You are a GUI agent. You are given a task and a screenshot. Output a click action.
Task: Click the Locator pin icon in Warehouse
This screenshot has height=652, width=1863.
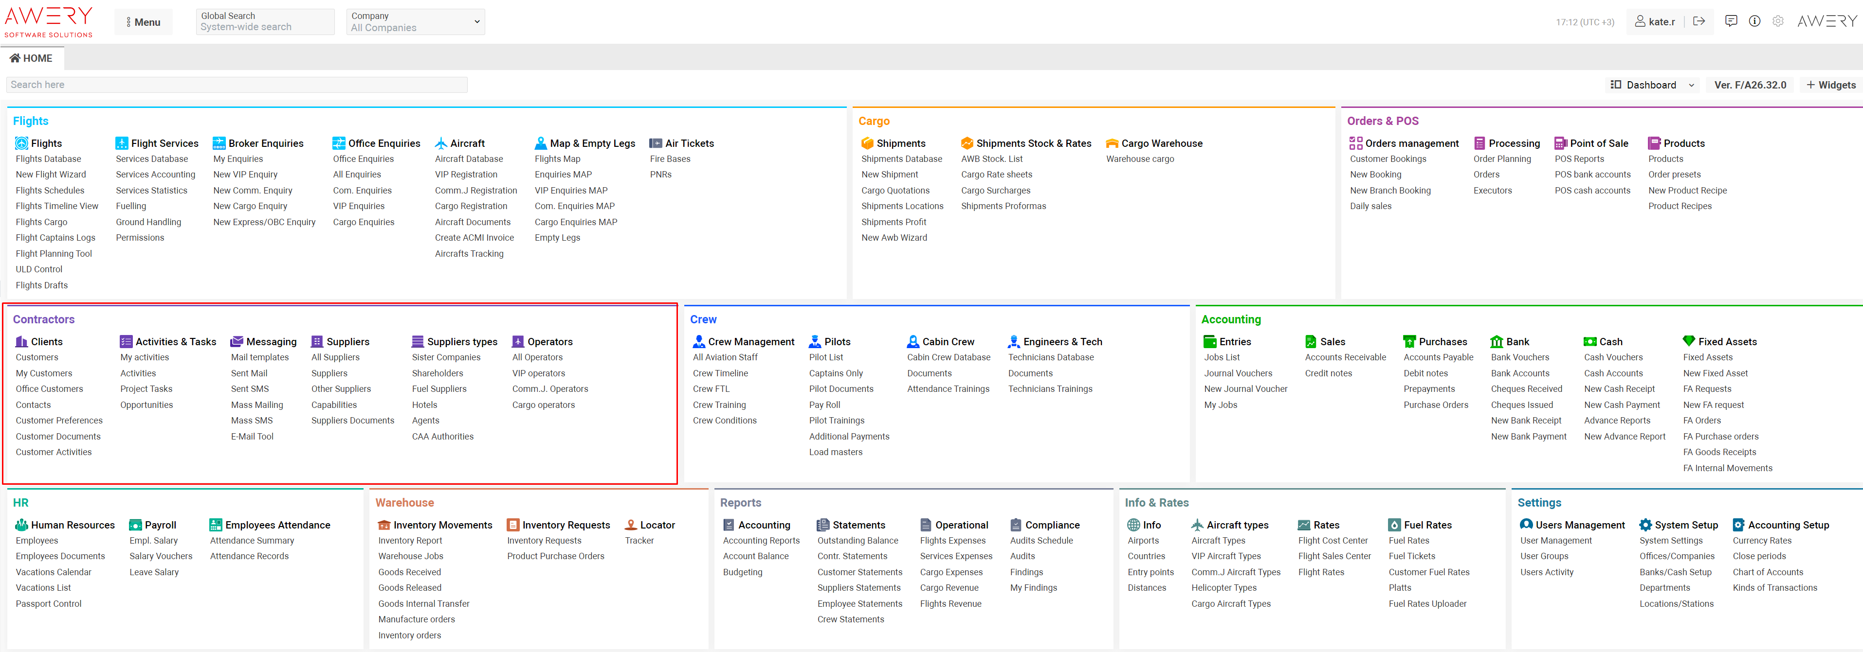(631, 525)
